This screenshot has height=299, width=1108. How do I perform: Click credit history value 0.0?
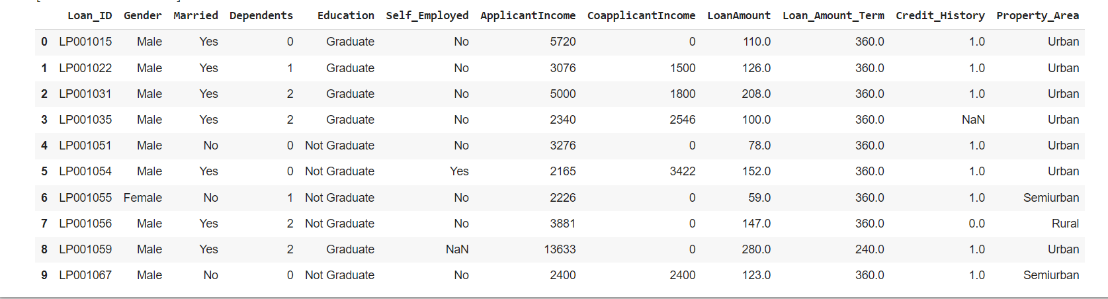(x=977, y=224)
